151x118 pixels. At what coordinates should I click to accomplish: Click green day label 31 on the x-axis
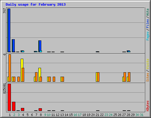(142, 115)
